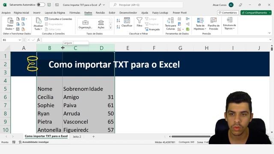The image size is (274, 154).
Task: Click the Acessibilidade: investigar status item
Action: coord(34,142)
